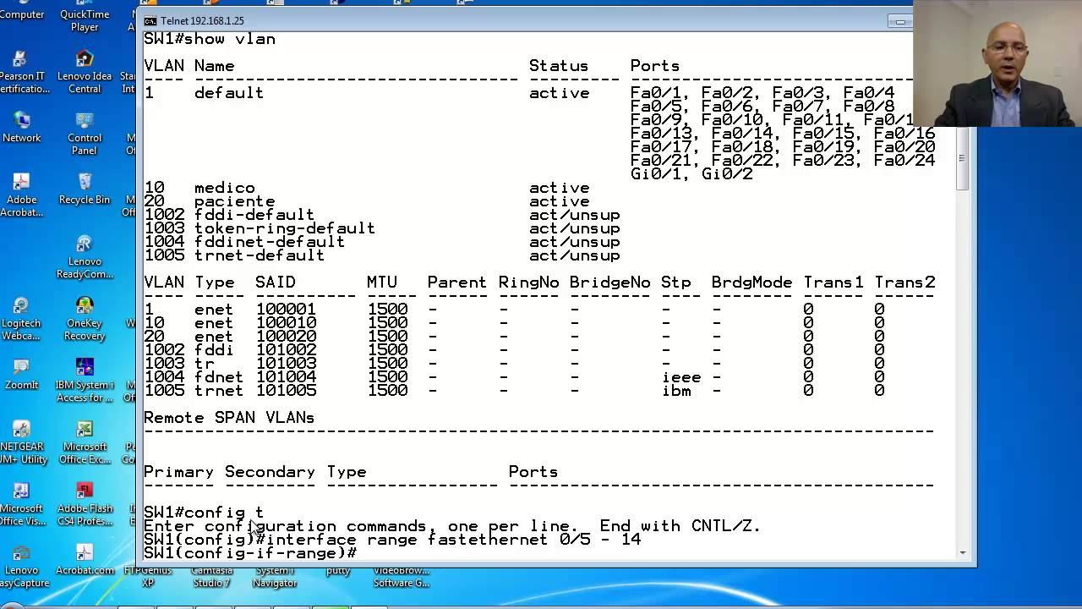The height and width of the screenshot is (609, 1082).
Task: Click the 'medico' VLAN 10 name
Action: click(x=225, y=188)
